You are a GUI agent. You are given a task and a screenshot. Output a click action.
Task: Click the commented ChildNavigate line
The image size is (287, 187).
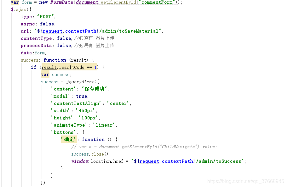point(144,147)
